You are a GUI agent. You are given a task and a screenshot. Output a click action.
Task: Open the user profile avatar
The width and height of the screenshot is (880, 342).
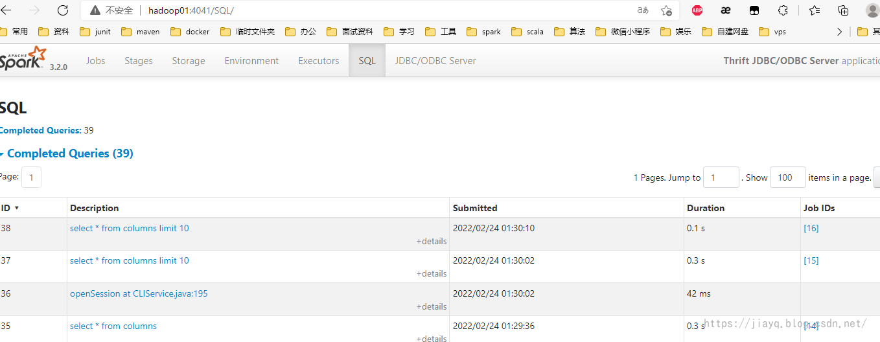click(x=872, y=10)
